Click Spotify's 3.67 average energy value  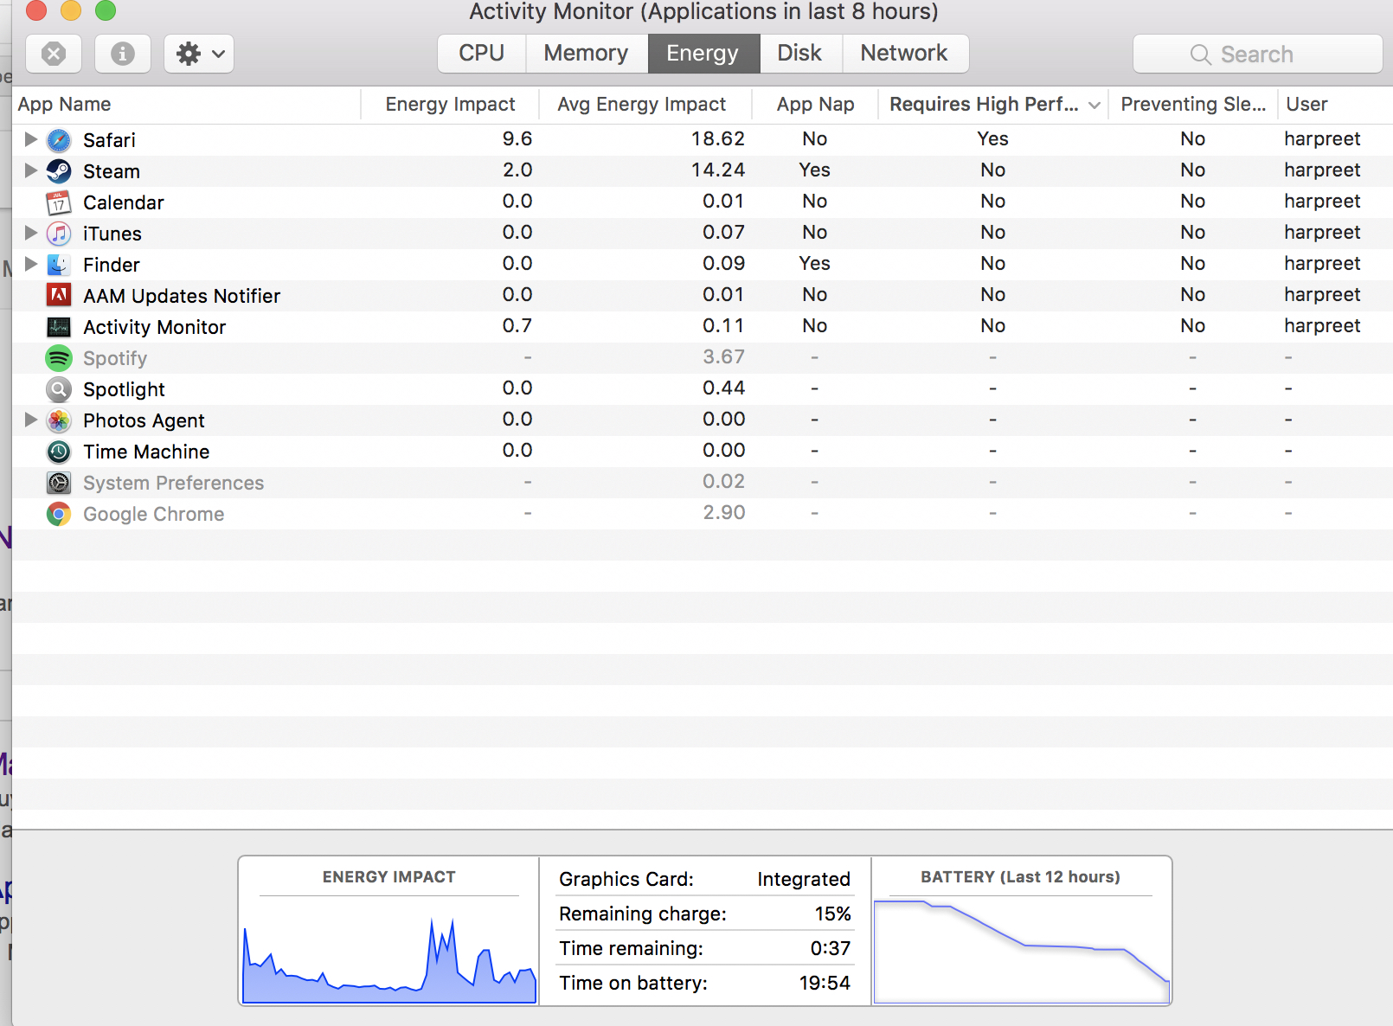tap(724, 356)
